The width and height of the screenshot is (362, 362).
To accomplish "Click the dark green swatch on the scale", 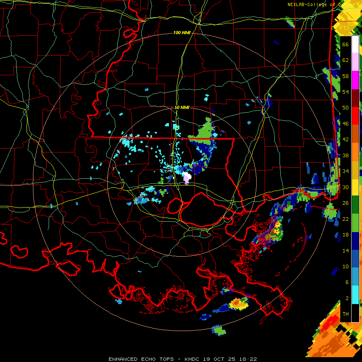I will (x=355, y=205).
